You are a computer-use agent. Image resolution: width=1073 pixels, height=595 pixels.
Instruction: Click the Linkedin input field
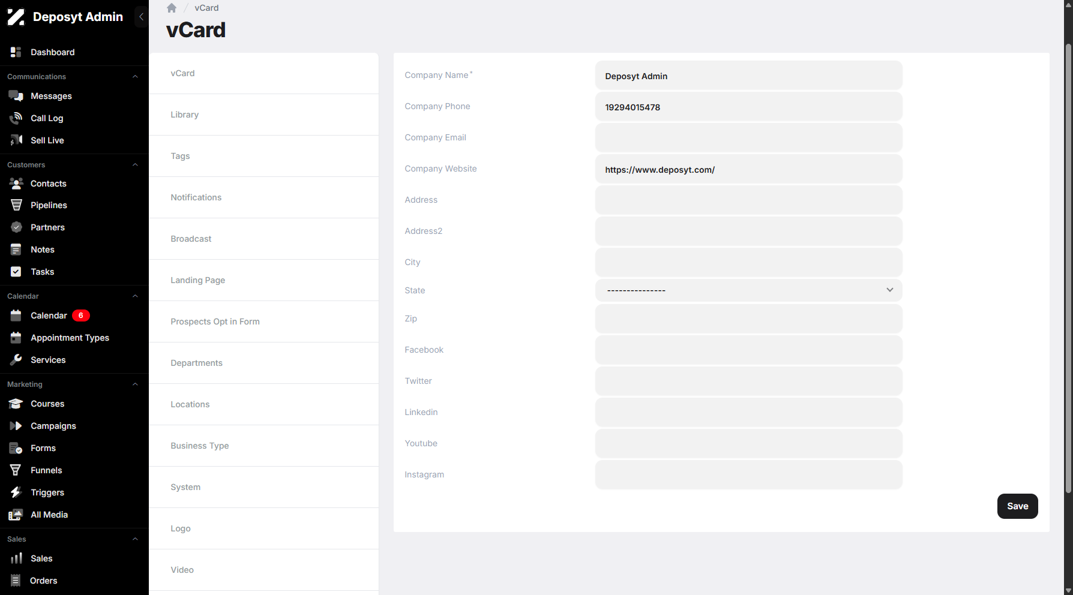[x=748, y=413]
